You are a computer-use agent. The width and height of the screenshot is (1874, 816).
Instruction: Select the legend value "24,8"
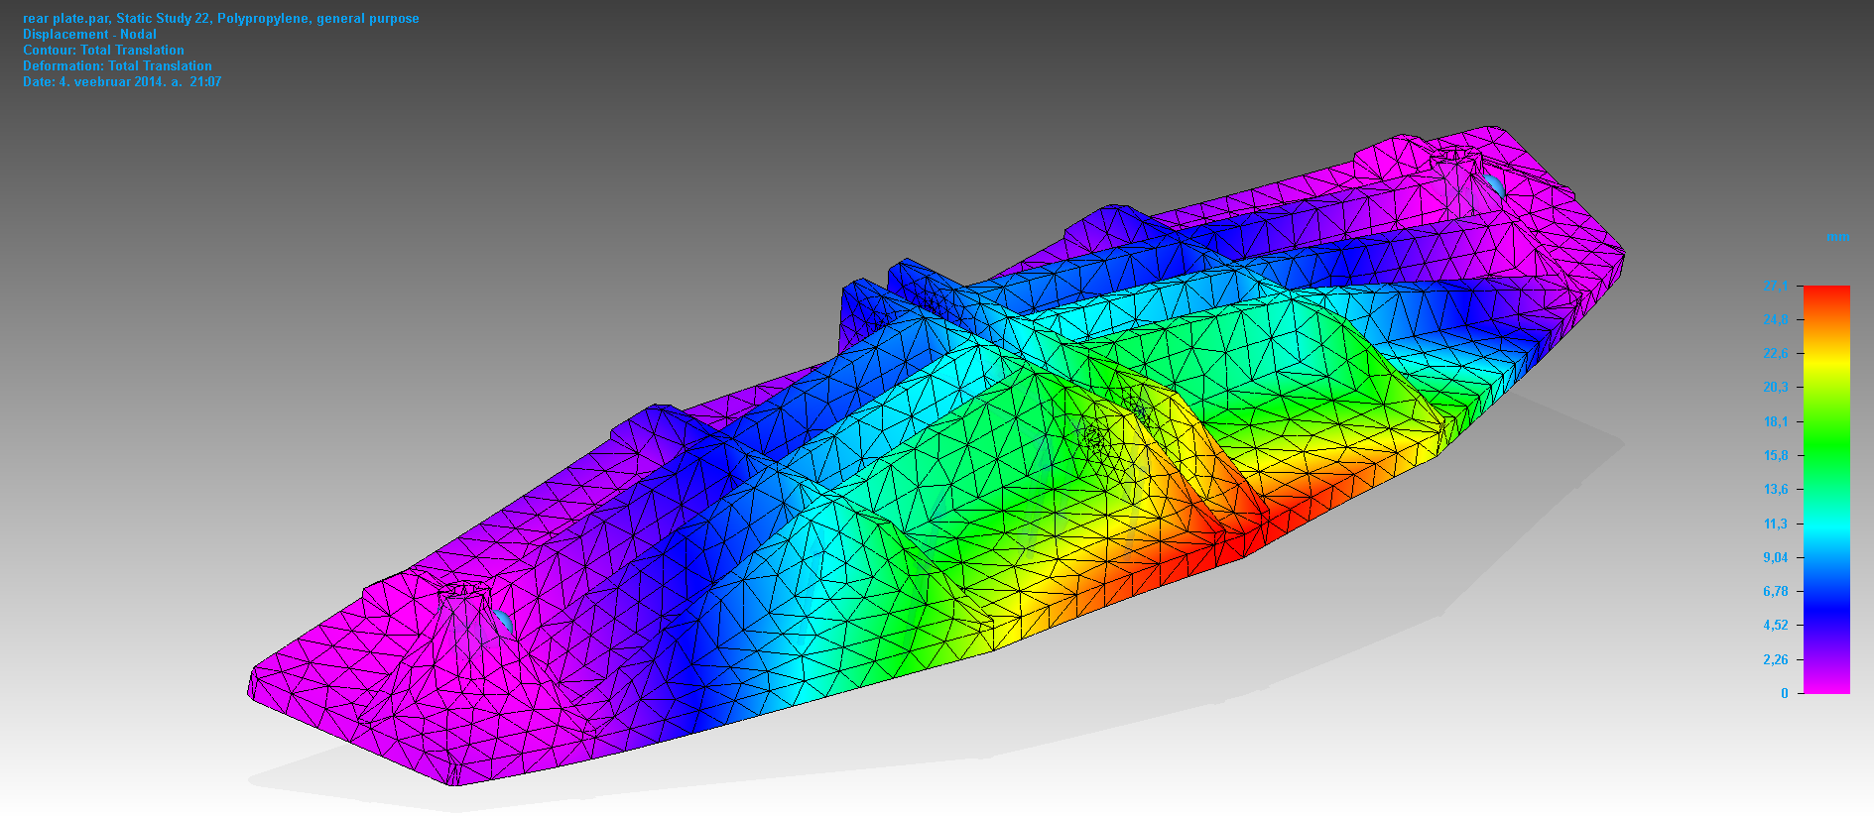coord(1776,319)
